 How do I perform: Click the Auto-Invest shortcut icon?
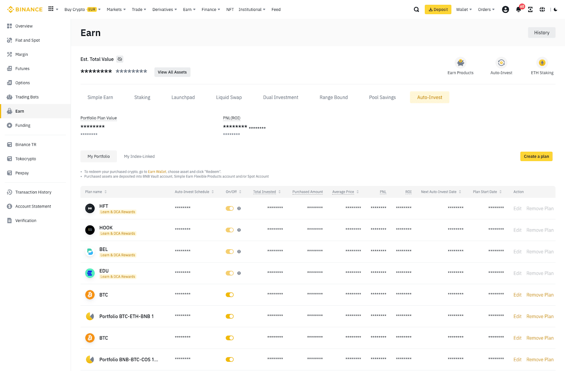(501, 63)
